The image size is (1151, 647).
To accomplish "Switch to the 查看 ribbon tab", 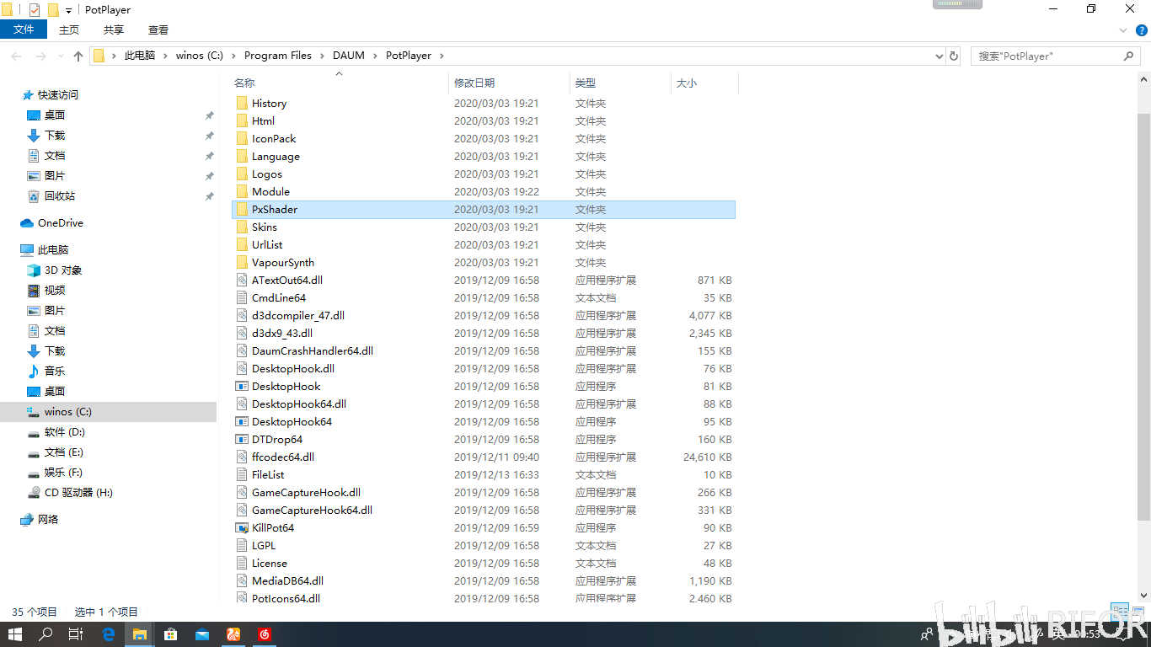I will [x=158, y=29].
